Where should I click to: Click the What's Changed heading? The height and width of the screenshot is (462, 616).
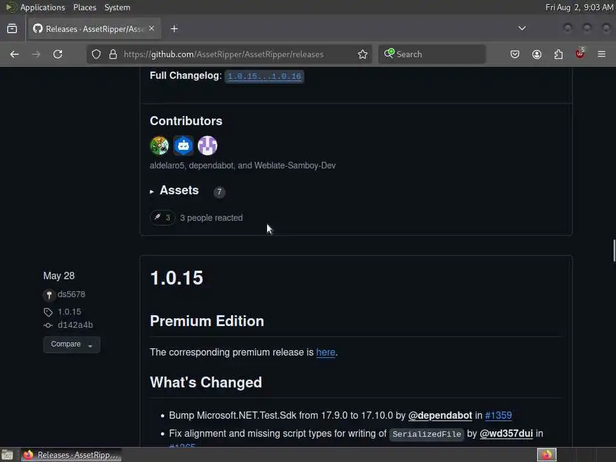(206, 382)
